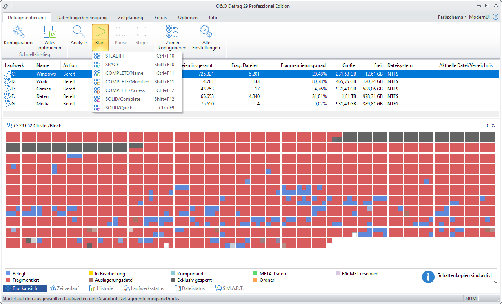
Task: Click the STEALTH method icon
Action: (x=97, y=56)
